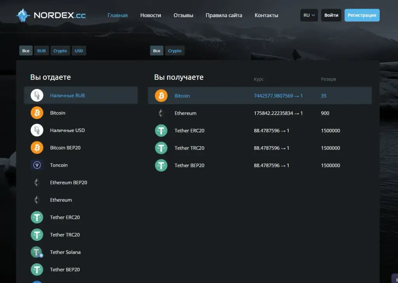Viewport: 398px width, 283px height.
Task: Click the Tether TRC20 icon in give list
Action: pos(37,235)
